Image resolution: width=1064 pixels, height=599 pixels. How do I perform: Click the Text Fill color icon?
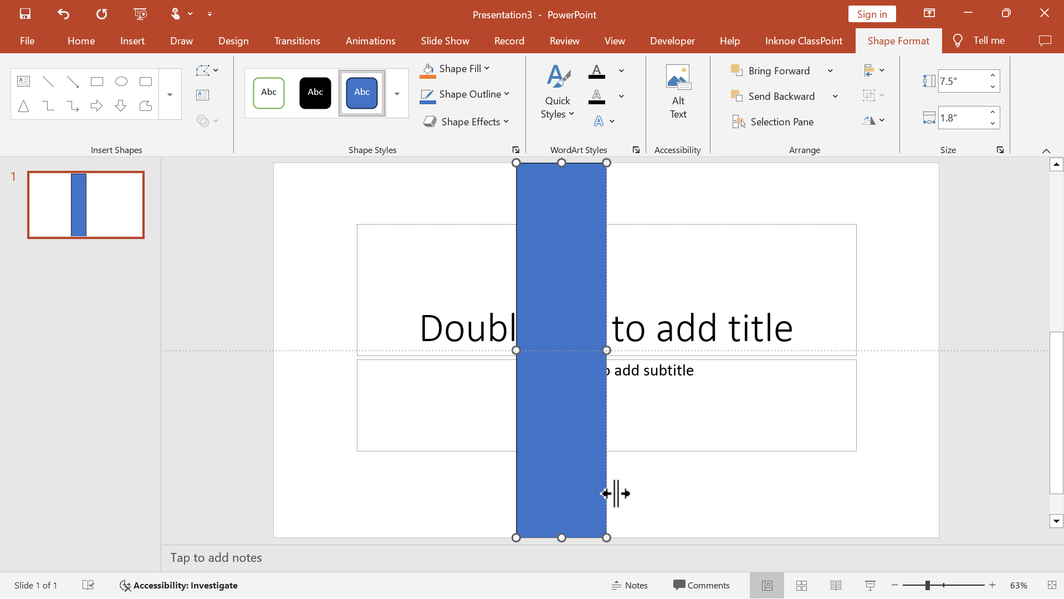596,70
